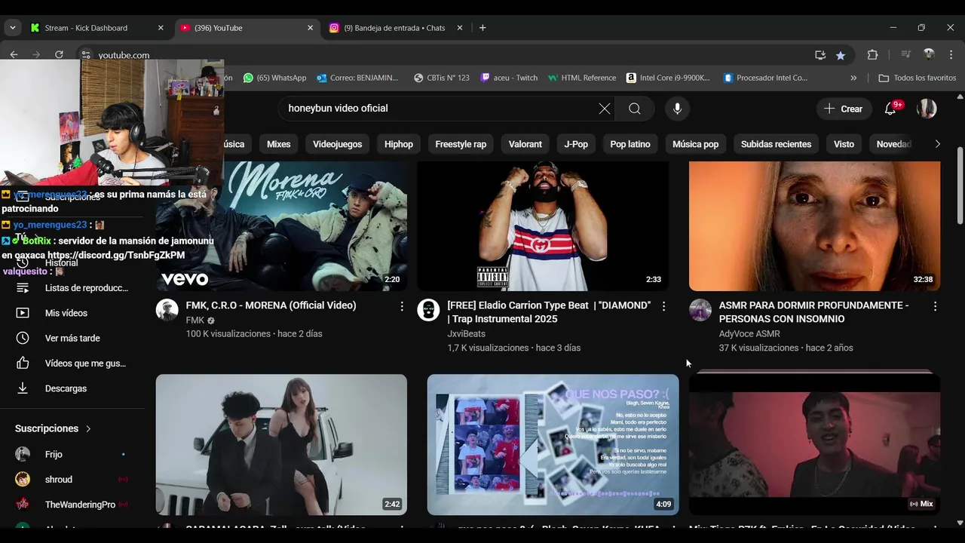Open the shroud subscription channel
The width and height of the screenshot is (965, 543).
(72, 480)
